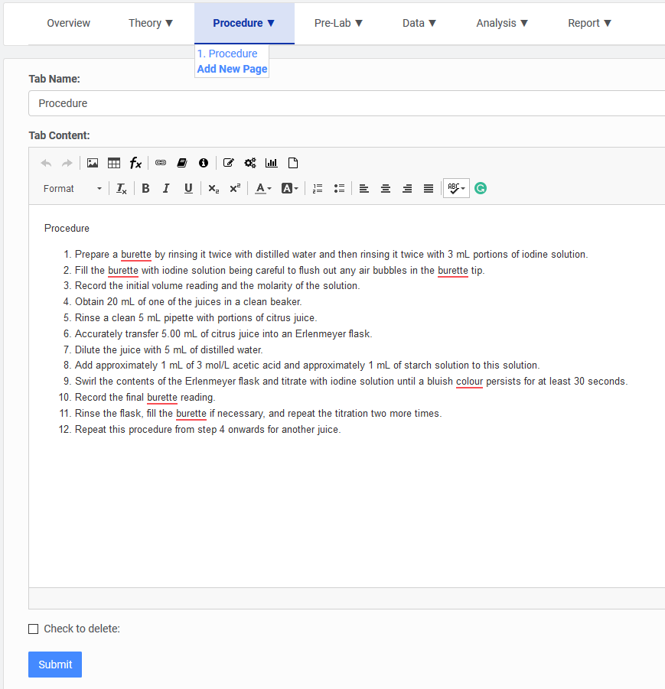Viewport: 665px width, 689px height.
Task: Expand the Pre-Lab tab menu
Action: click(x=338, y=23)
